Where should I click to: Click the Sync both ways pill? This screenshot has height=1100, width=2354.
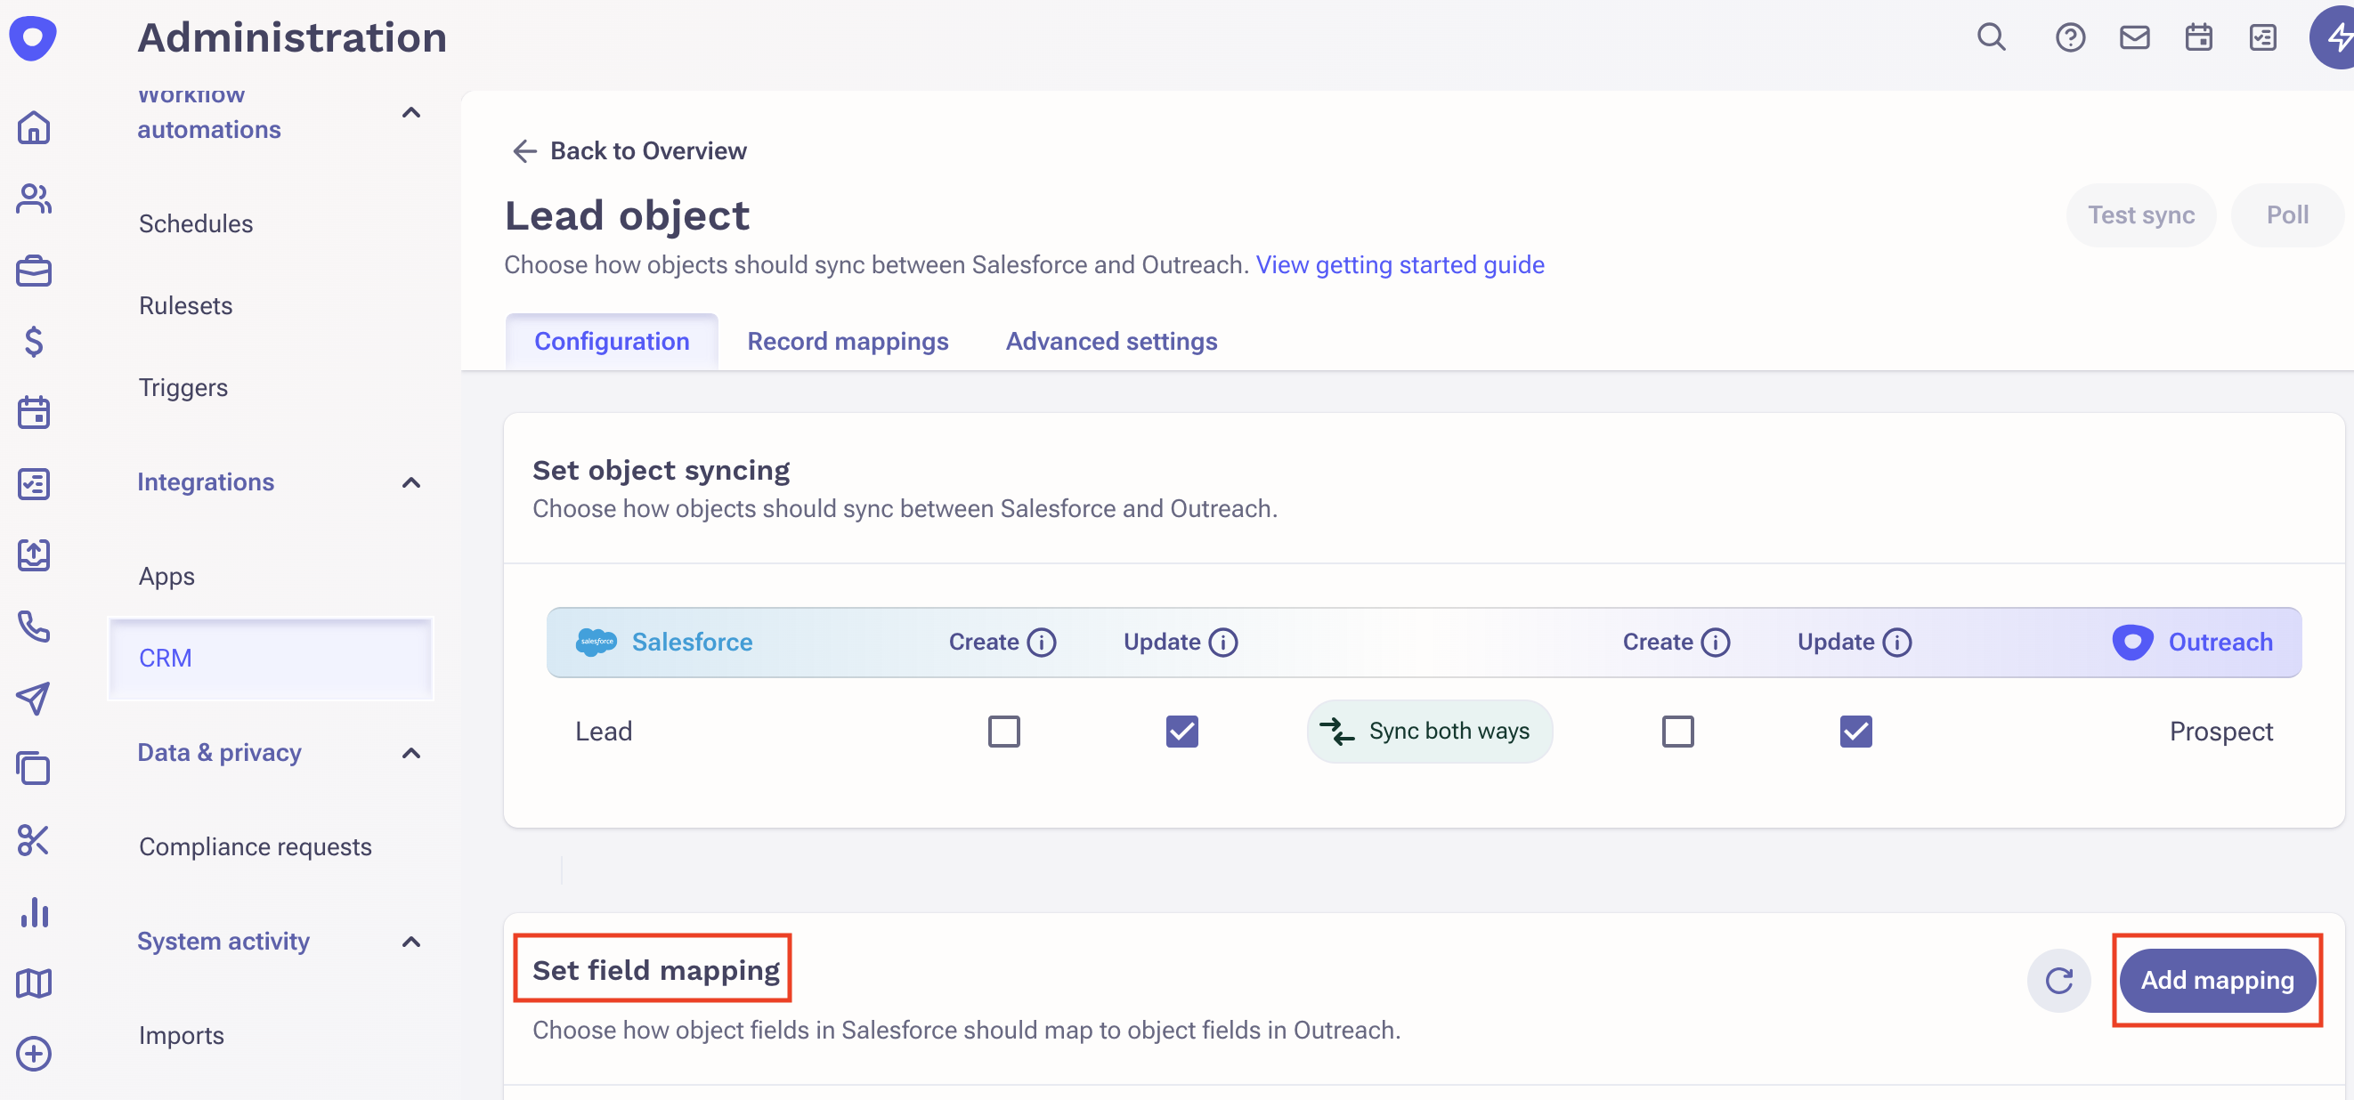click(x=1429, y=731)
